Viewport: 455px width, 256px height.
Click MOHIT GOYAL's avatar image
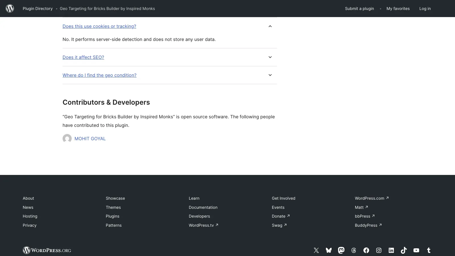point(67,139)
